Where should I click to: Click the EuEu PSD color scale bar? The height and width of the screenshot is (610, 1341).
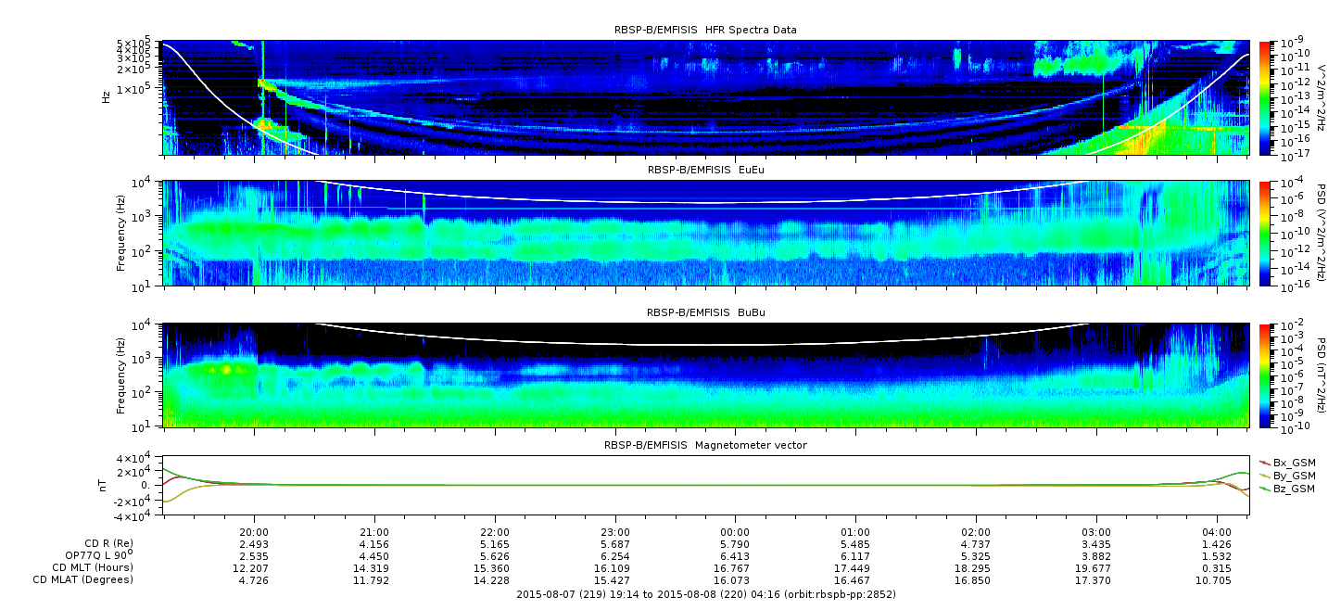coord(1265,234)
